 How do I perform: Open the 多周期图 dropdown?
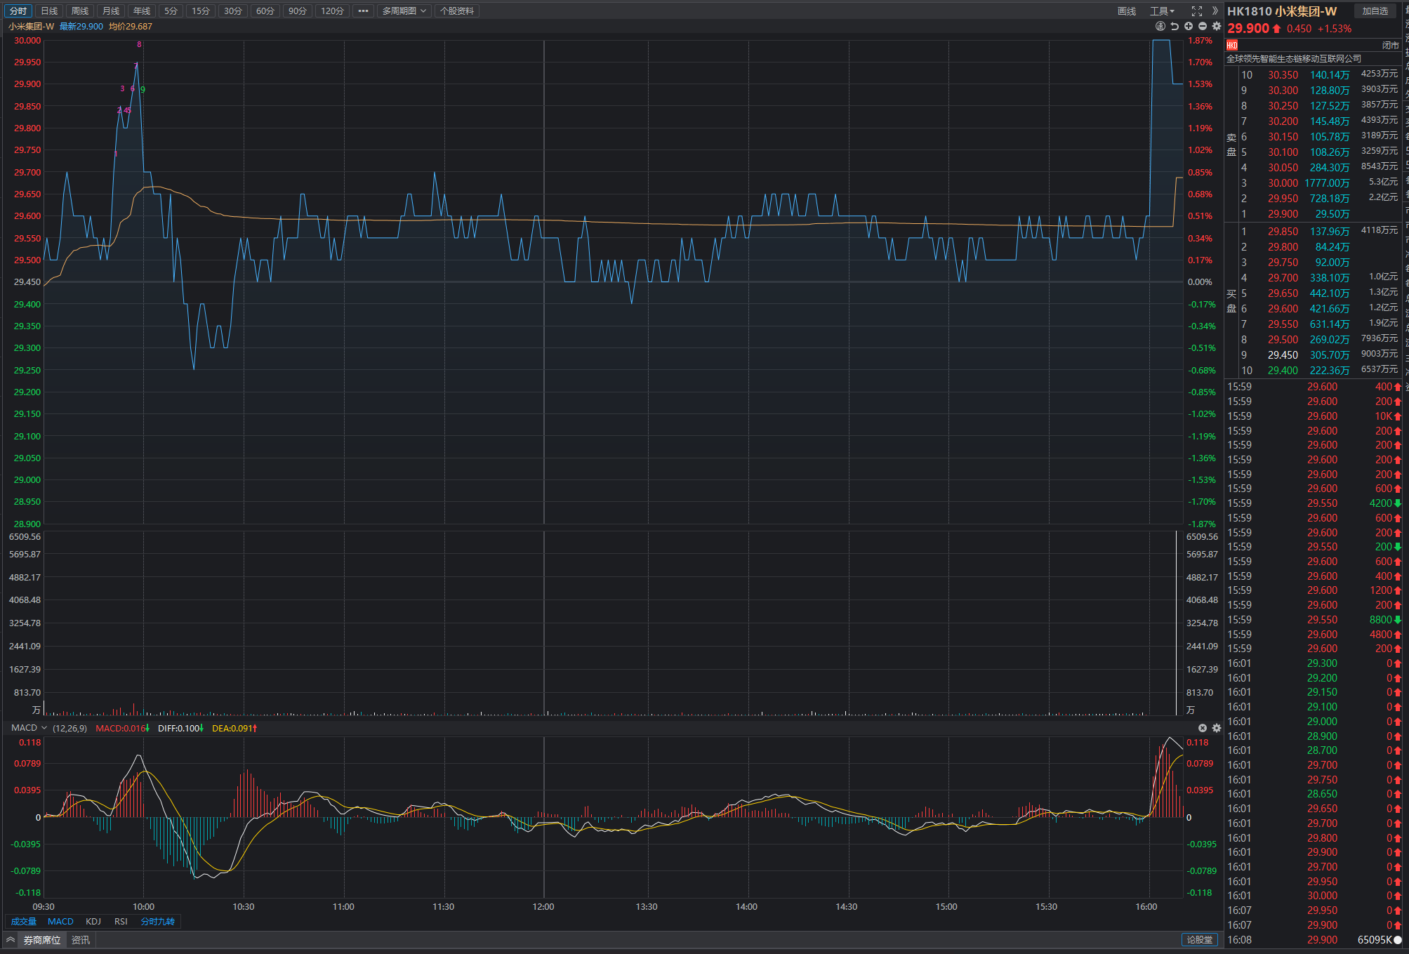[404, 11]
